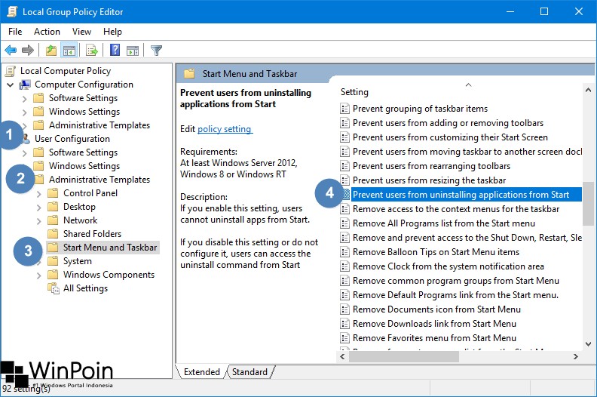Open the Action menu
Screen dimensions: 597x397
click(x=47, y=32)
